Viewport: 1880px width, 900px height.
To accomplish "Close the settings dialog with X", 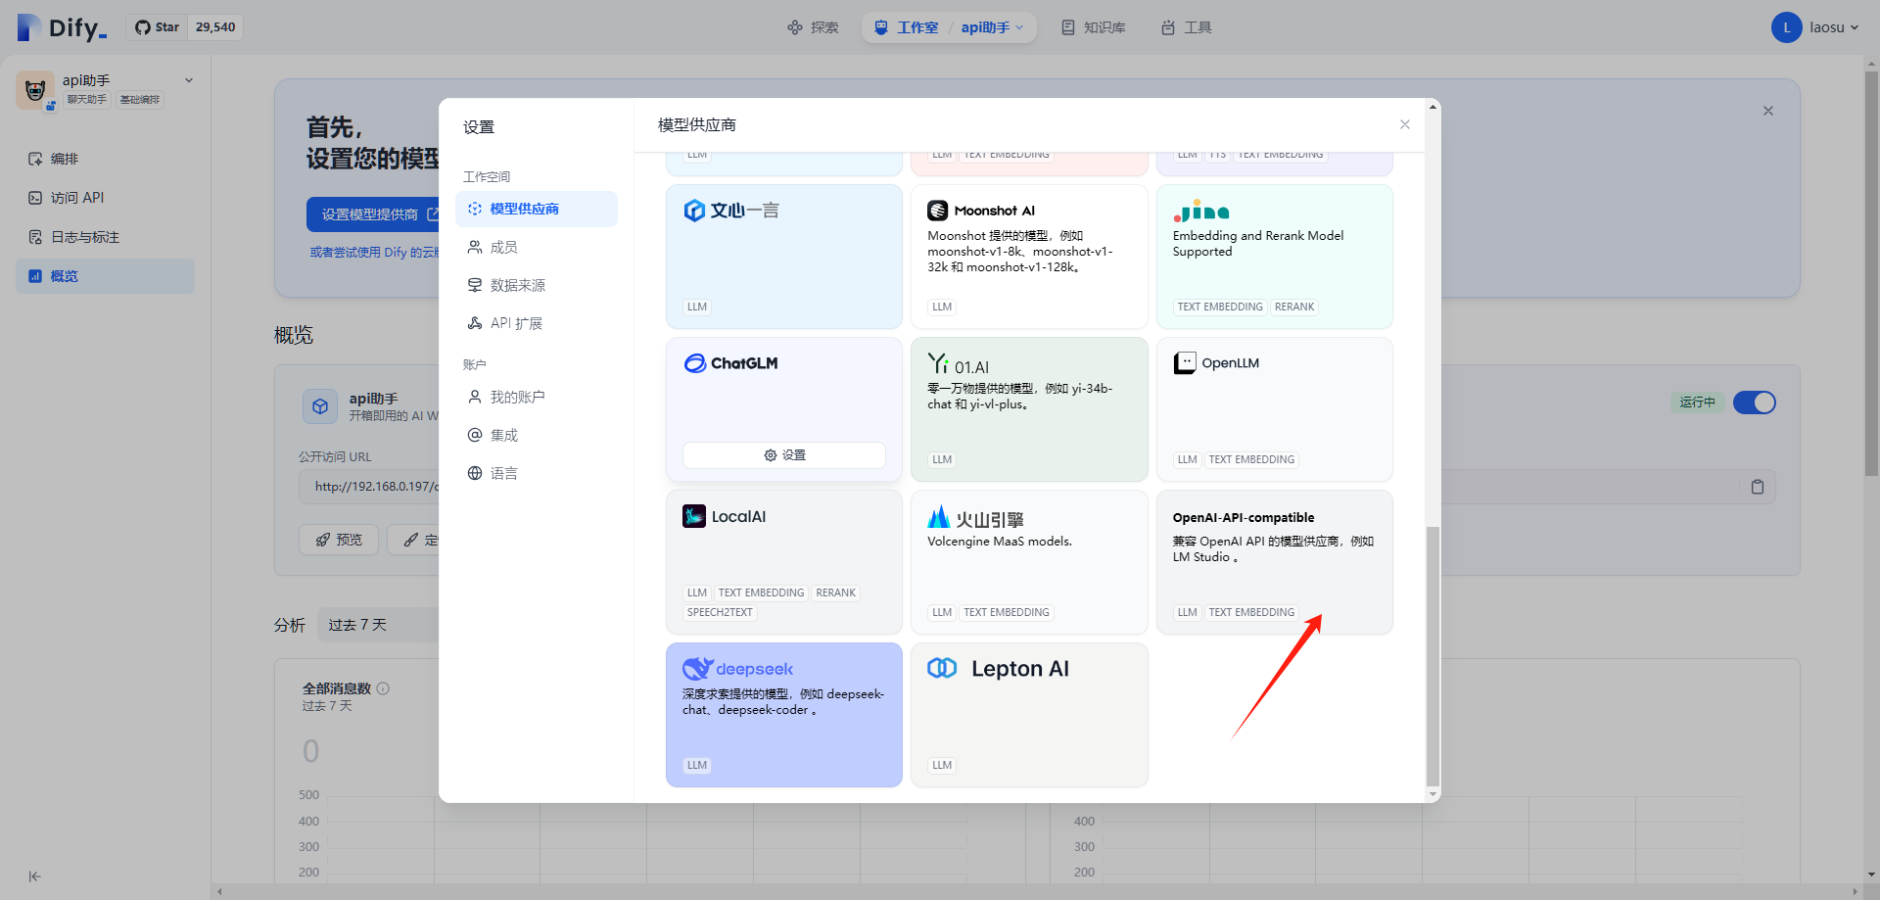I will (x=1405, y=124).
